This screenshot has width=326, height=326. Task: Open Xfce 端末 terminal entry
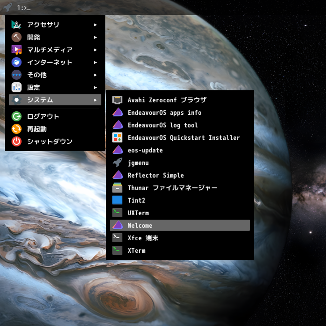(x=180, y=238)
